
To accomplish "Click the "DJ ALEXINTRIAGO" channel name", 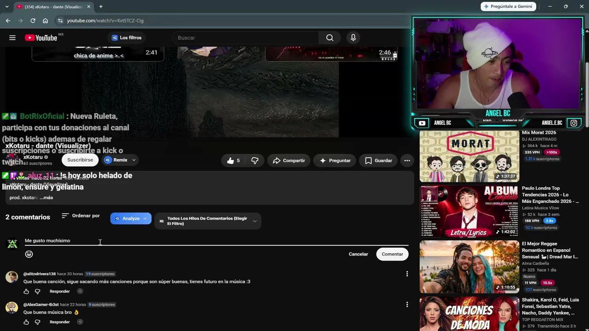I will (x=539, y=139).
